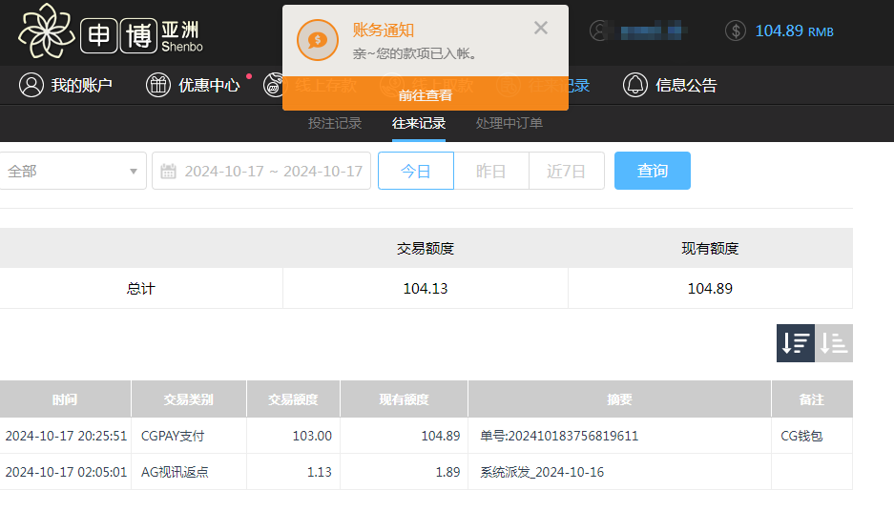Click the dollar balance icon
This screenshot has height=511, width=894.
[x=735, y=31]
